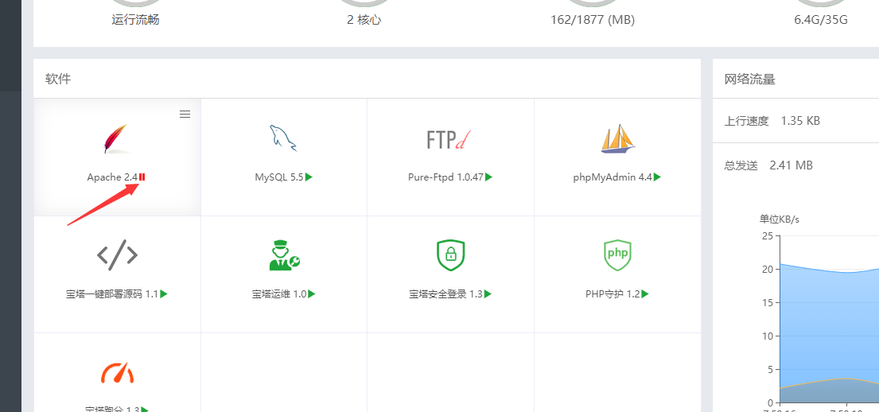Screen dimensions: 879x412
Task: Open the Apache 2.4 label
Action: pos(112,177)
